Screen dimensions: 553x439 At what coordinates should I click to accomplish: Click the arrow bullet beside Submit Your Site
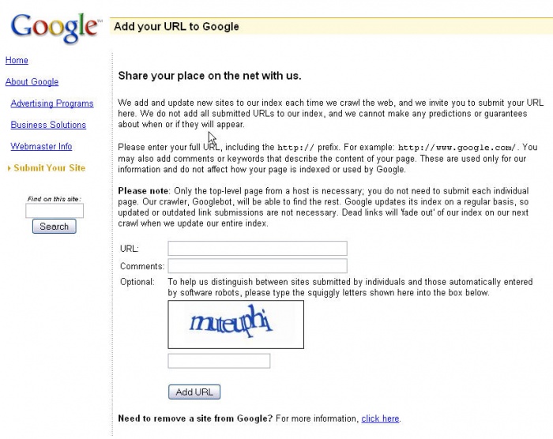(x=9, y=168)
